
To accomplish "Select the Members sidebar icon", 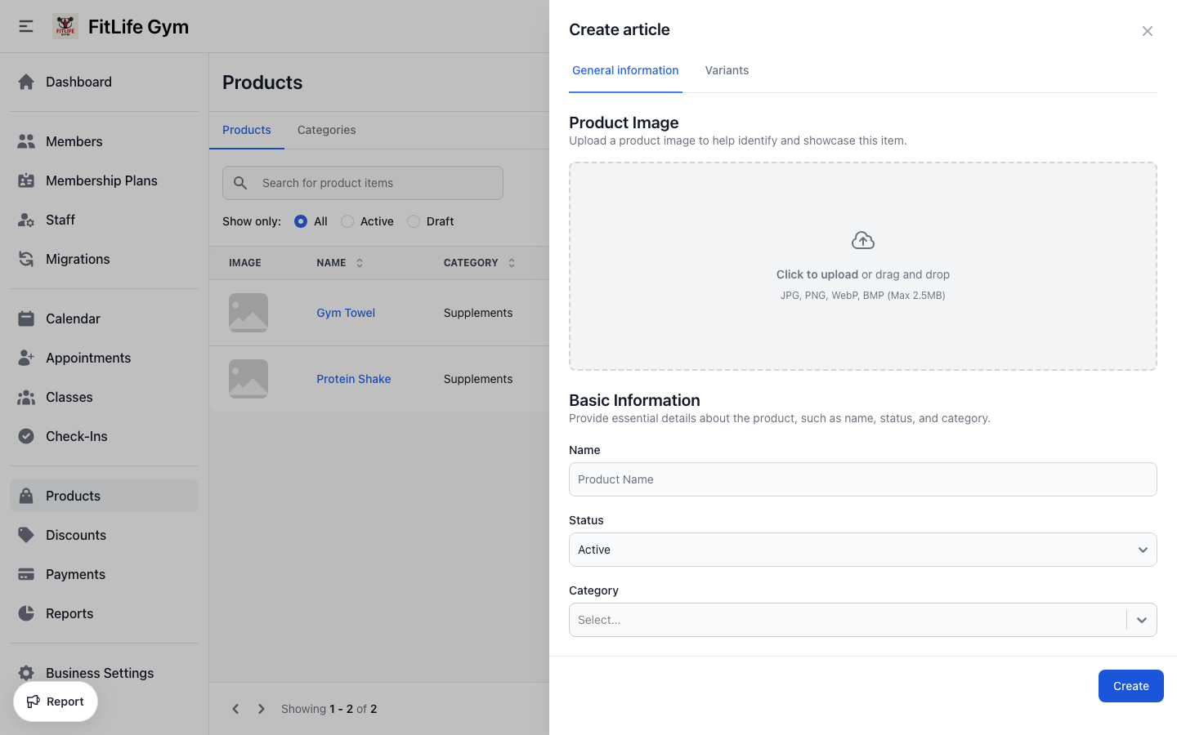I will coord(27,140).
